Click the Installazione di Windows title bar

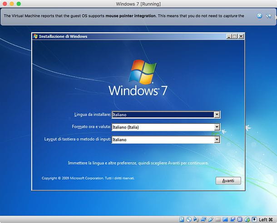point(127,36)
